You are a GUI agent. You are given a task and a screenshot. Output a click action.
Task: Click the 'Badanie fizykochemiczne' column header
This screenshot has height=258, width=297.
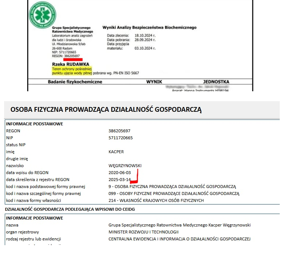[75, 82]
